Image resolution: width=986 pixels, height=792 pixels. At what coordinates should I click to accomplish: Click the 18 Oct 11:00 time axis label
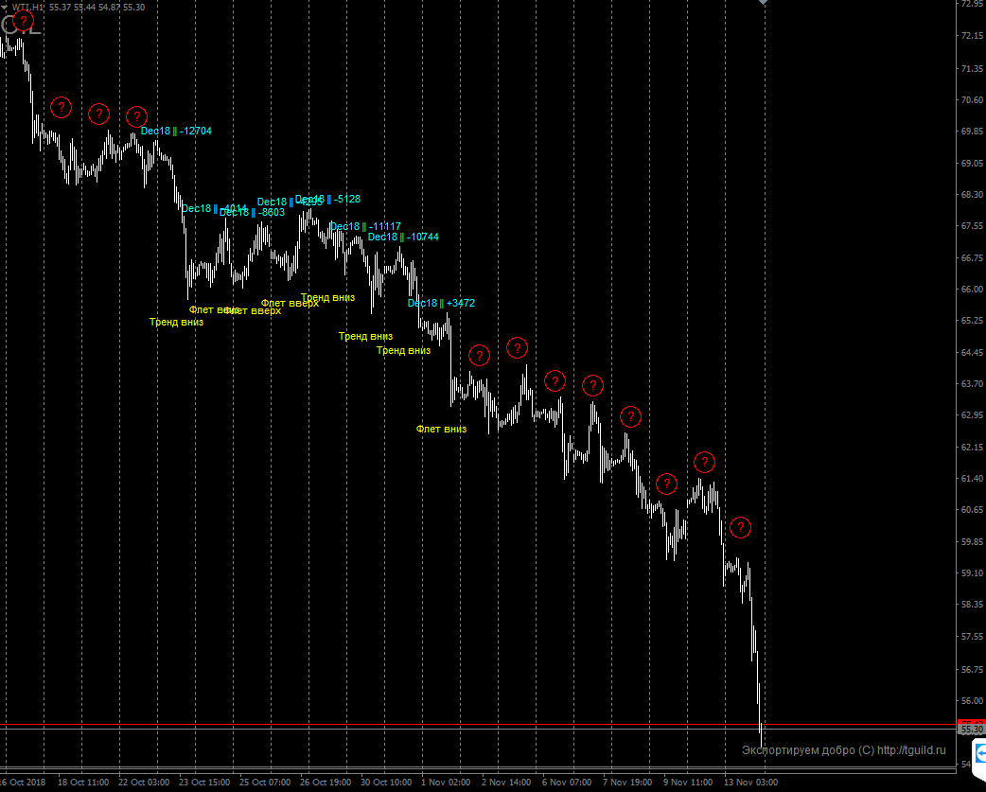tap(83, 782)
